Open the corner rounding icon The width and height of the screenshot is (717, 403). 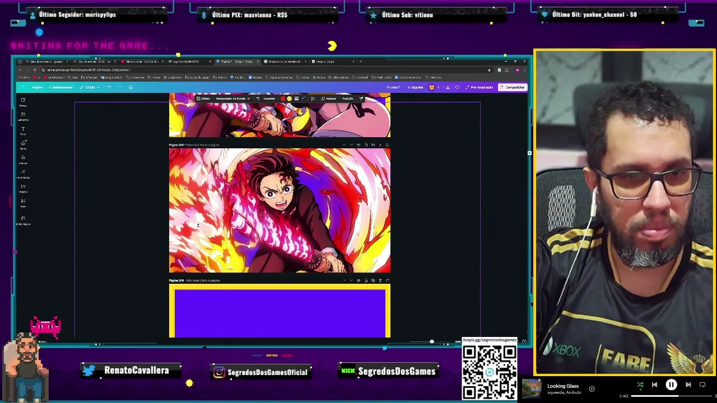click(304, 99)
